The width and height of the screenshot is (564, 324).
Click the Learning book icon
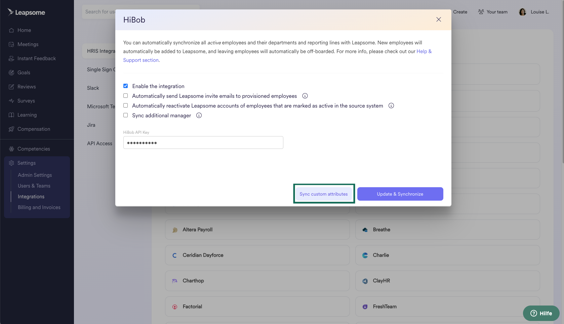(11, 115)
